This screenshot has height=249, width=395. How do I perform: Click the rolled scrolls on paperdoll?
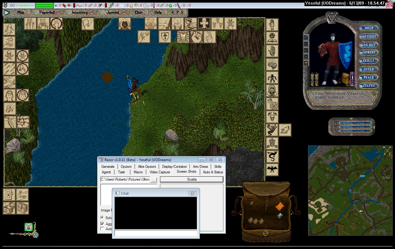(x=314, y=79)
